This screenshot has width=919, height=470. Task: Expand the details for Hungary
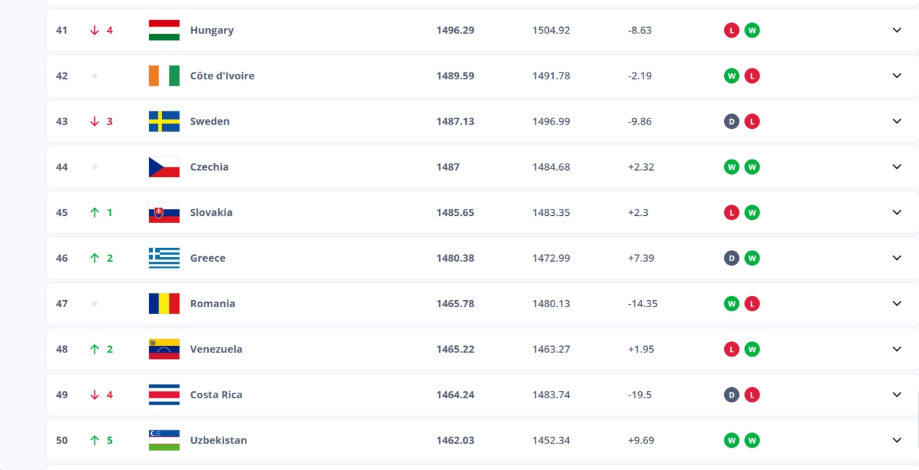[x=897, y=30]
